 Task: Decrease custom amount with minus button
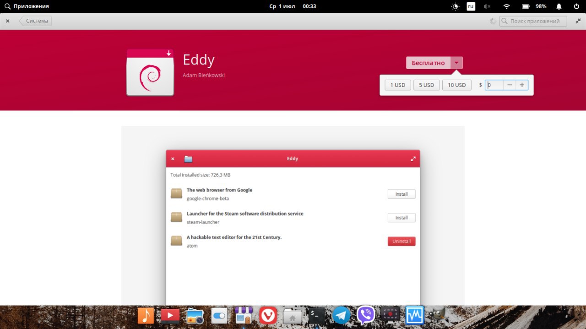pos(510,85)
